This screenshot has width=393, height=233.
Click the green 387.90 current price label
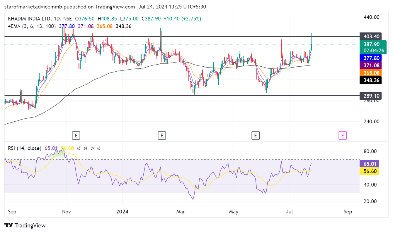pyautogui.click(x=373, y=47)
